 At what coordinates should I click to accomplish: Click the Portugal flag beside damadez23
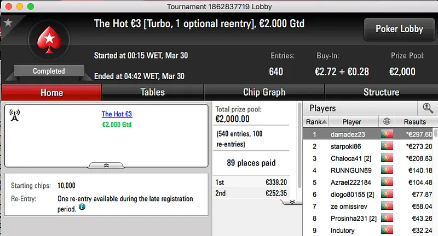tap(388, 134)
